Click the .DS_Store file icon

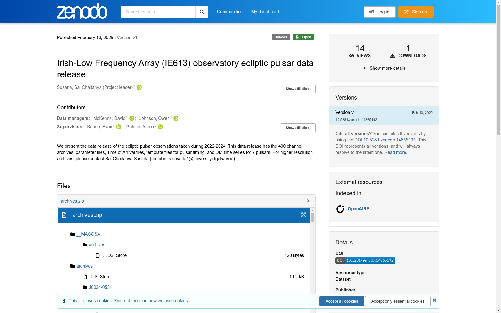click(x=85, y=277)
